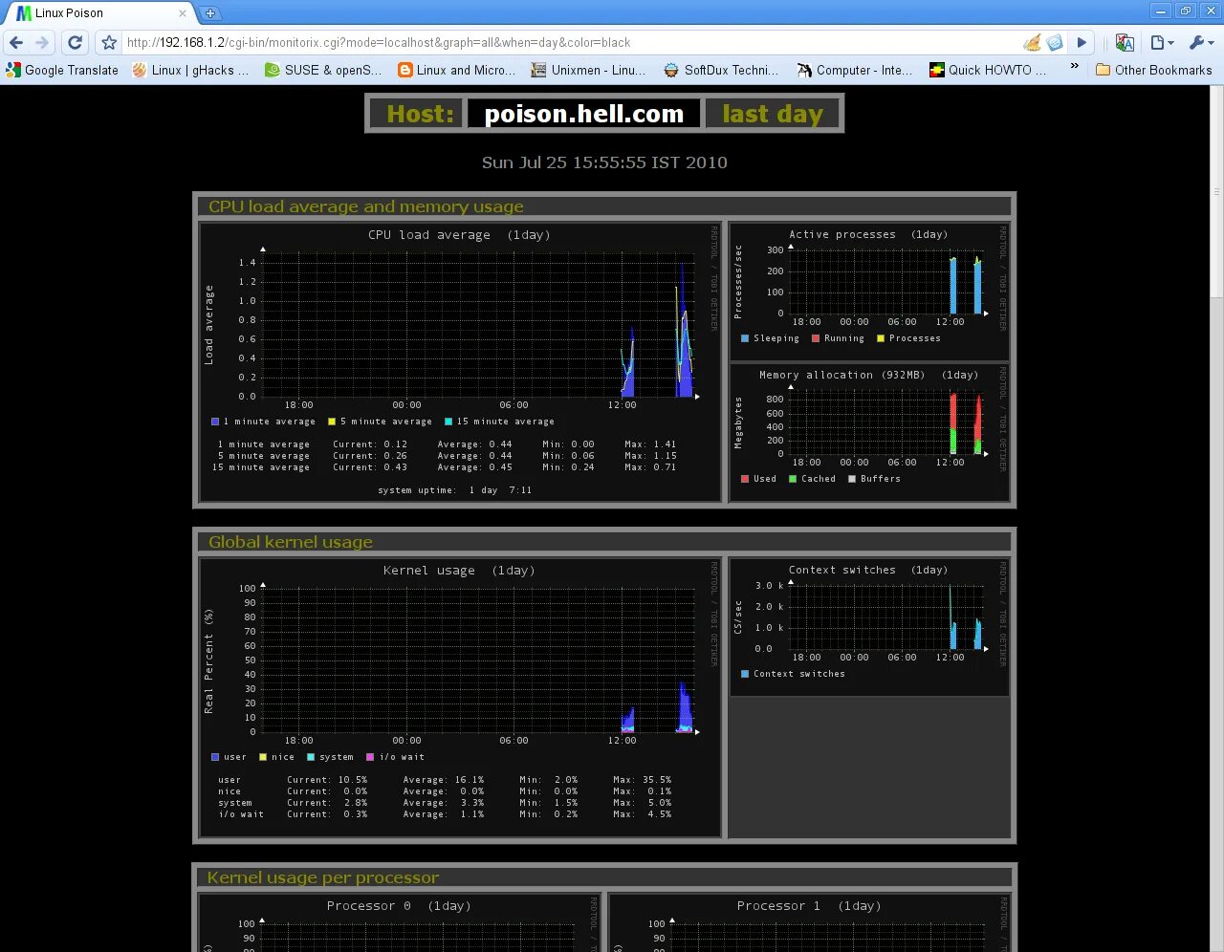Open Unixmen - Linu... bookmark
The image size is (1224, 952).
pyautogui.click(x=589, y=70)
